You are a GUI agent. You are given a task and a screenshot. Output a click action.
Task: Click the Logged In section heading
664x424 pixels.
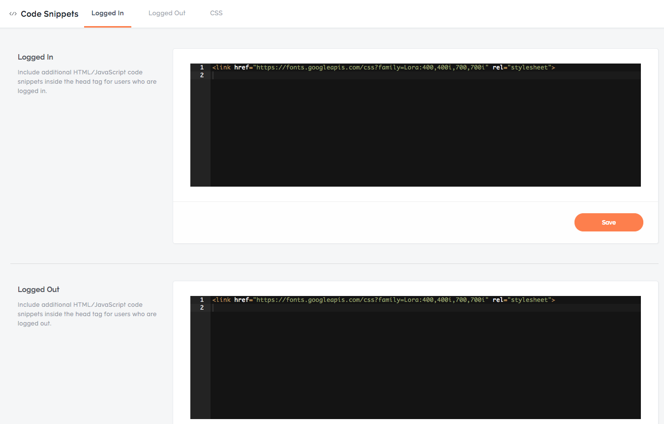(35, 57)
